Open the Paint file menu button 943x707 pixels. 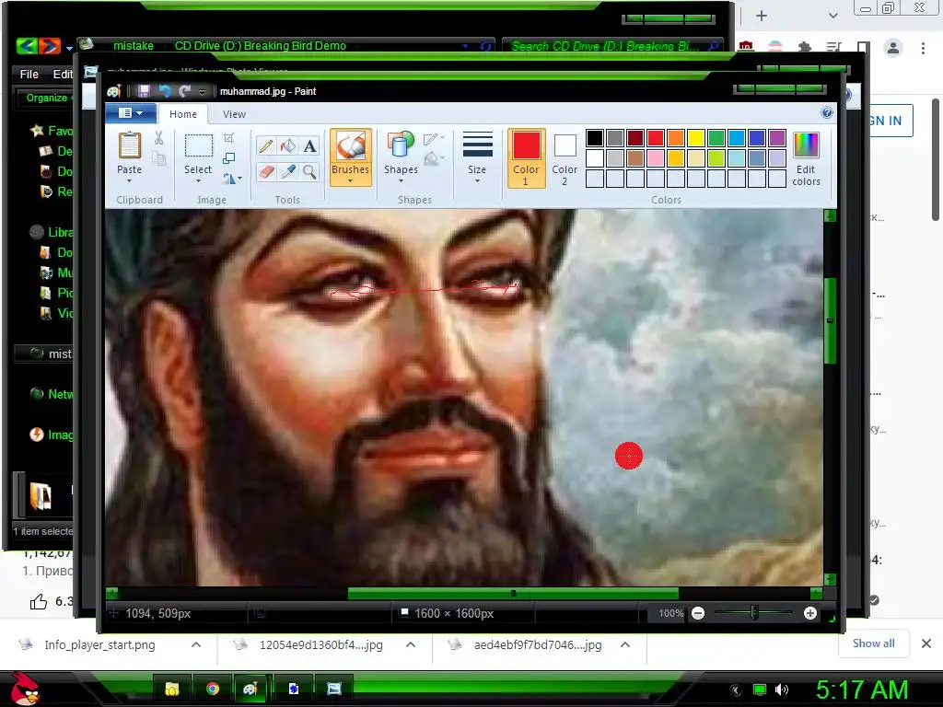click(131, 113)
